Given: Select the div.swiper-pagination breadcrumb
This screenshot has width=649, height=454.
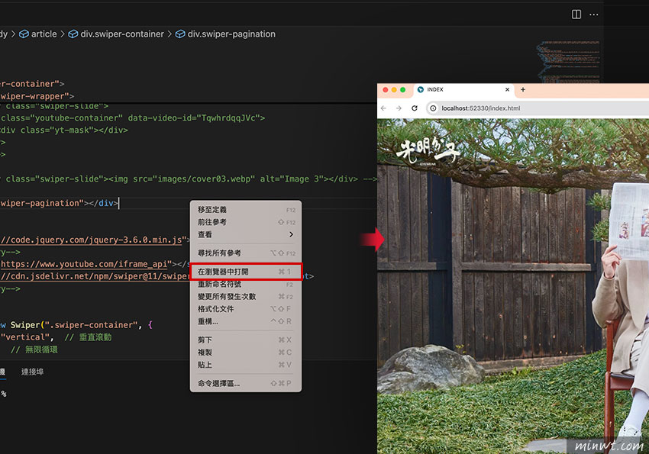Looking at the screenshot, I should (225, 34).
